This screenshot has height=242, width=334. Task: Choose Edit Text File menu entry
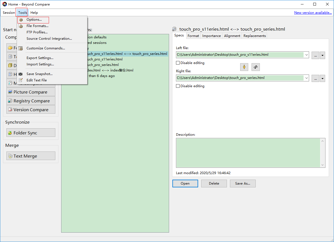click(x=37, y=80)
